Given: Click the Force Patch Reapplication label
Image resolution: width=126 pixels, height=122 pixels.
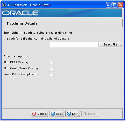Looking at the screenshot, I should click(x=21, y=74).
